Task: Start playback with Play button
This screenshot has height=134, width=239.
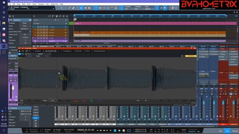Action: point(119,130)
